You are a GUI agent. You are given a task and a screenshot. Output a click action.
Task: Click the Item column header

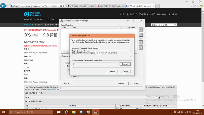[96, 28]
